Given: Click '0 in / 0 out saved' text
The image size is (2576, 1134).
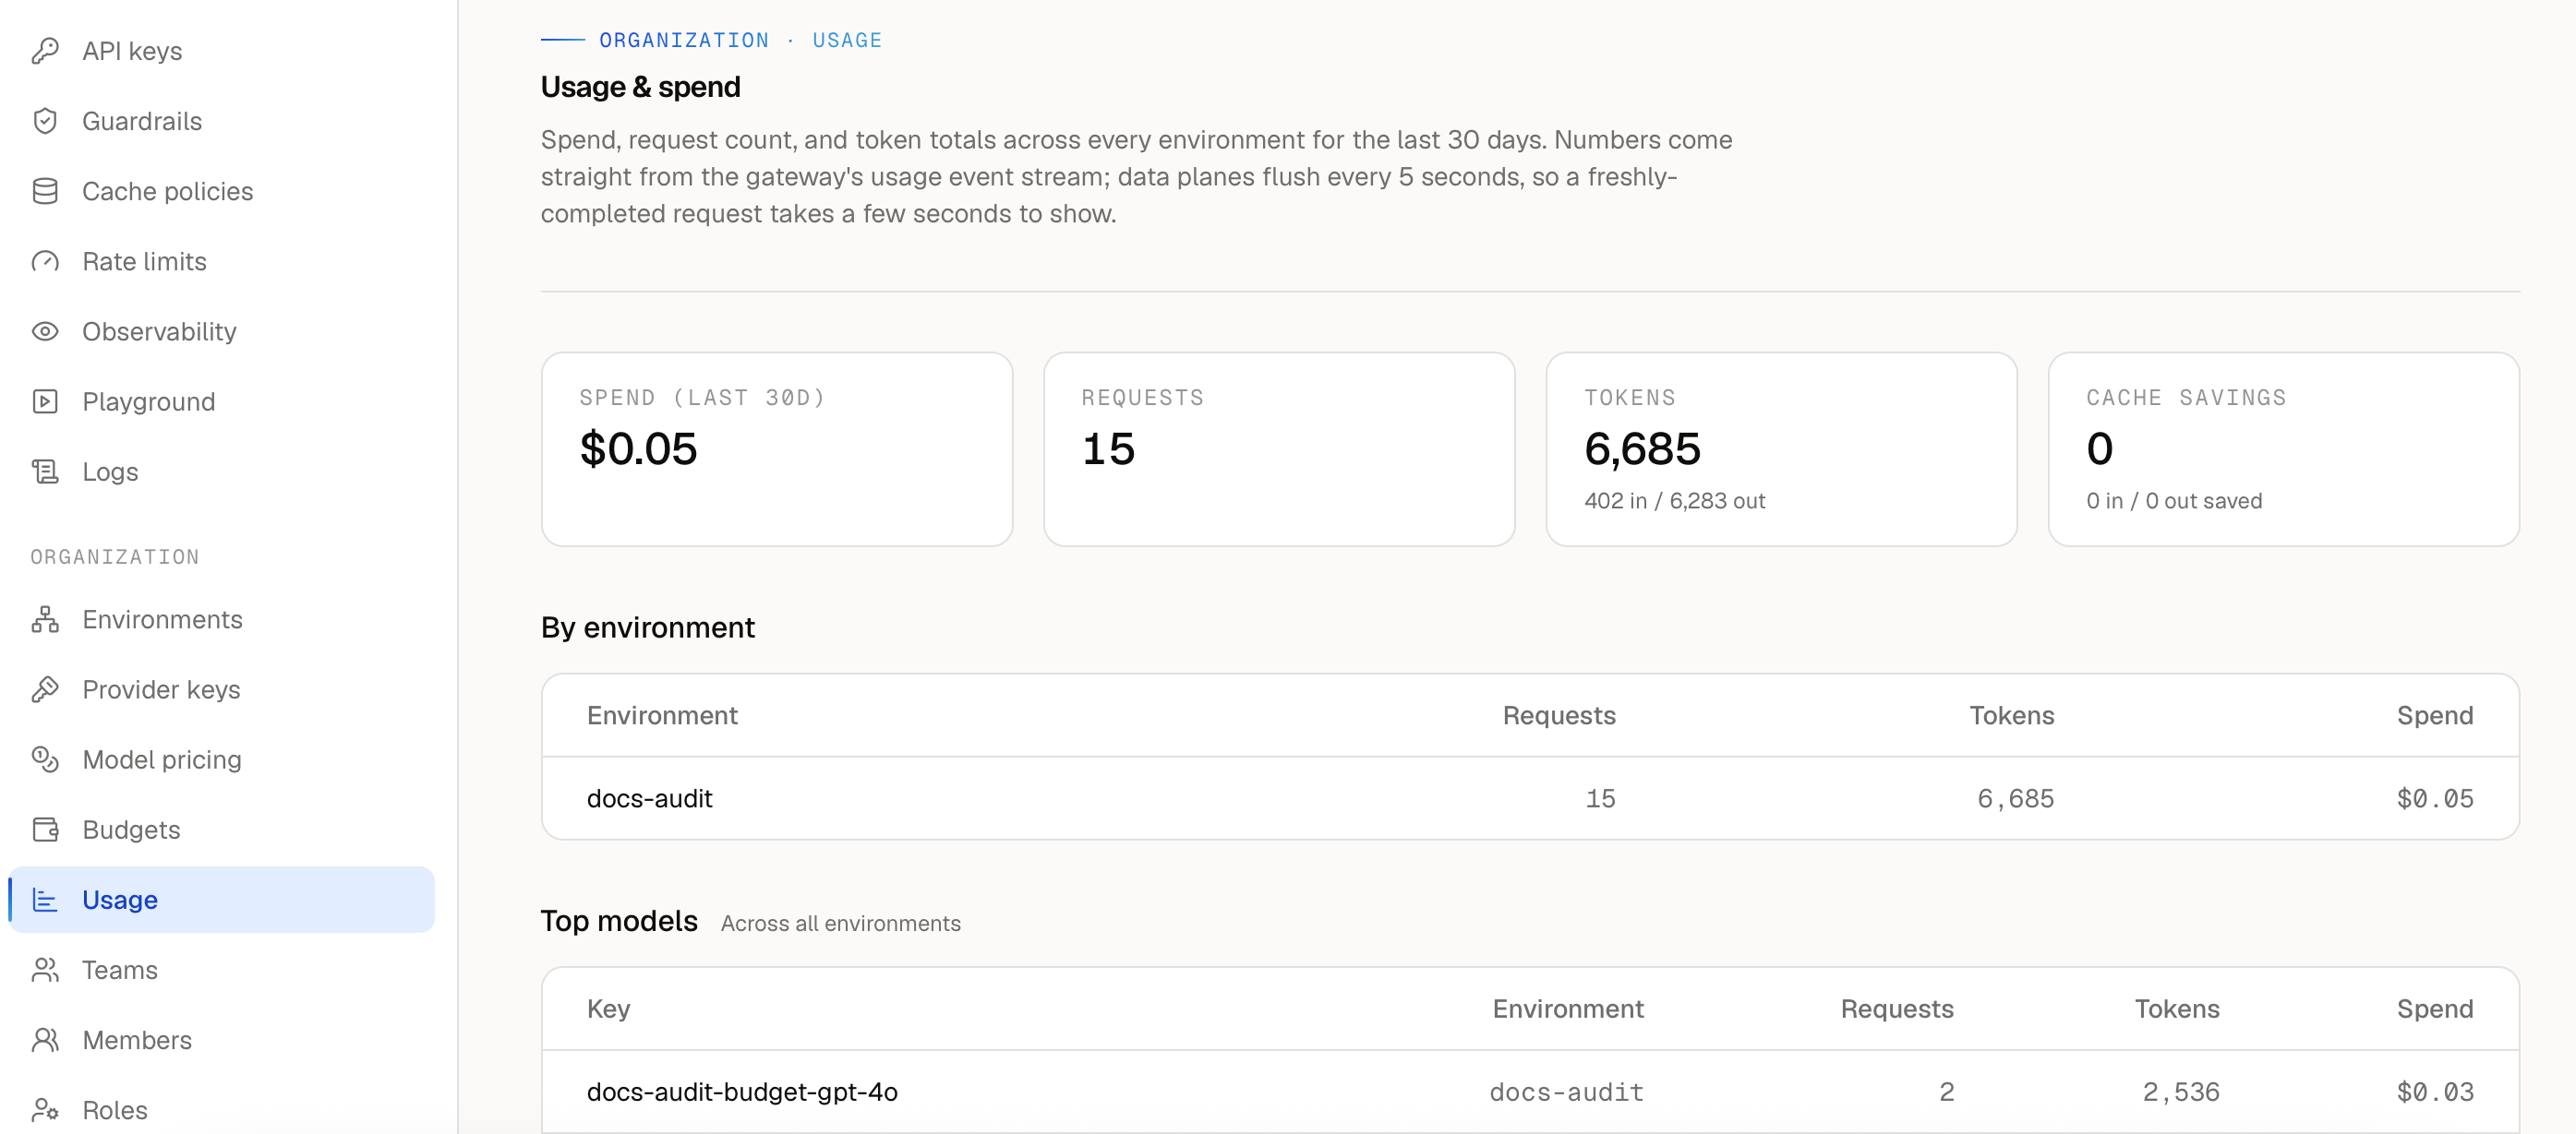Looking at the screenshot, I should [x=2174, y=500].
